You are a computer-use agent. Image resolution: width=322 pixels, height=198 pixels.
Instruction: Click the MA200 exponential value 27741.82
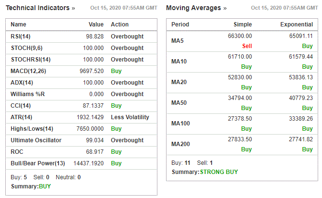(x=301, y=139)
